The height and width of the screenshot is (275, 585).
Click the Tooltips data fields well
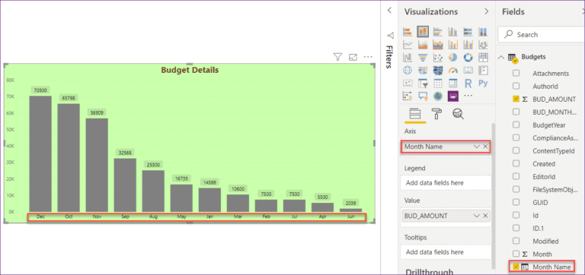pos(446,252)
